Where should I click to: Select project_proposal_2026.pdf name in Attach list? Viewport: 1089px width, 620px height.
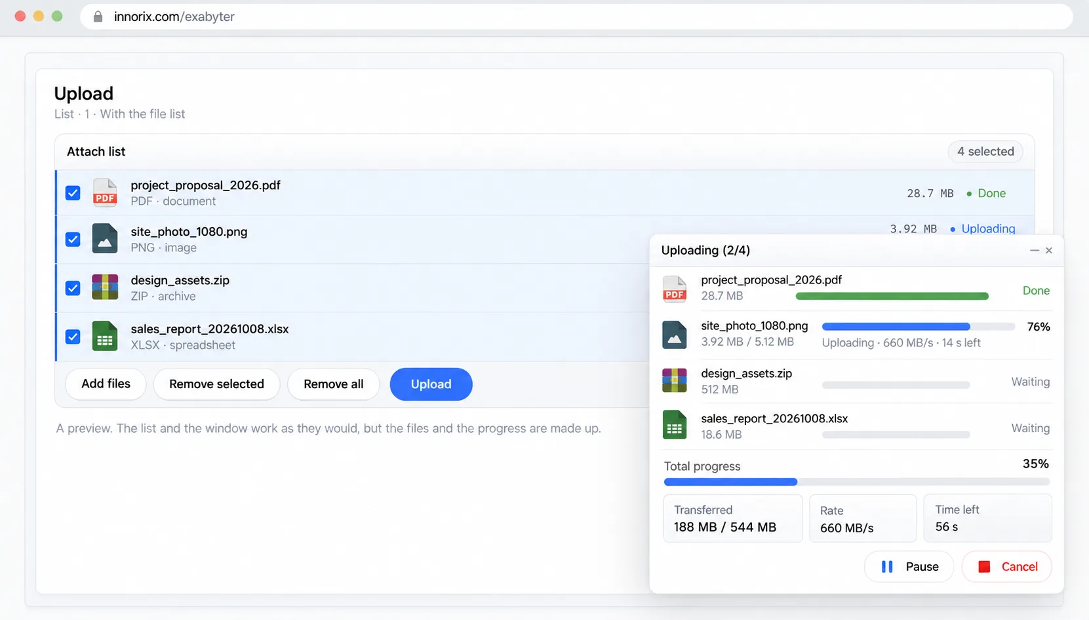pos(205,185)
